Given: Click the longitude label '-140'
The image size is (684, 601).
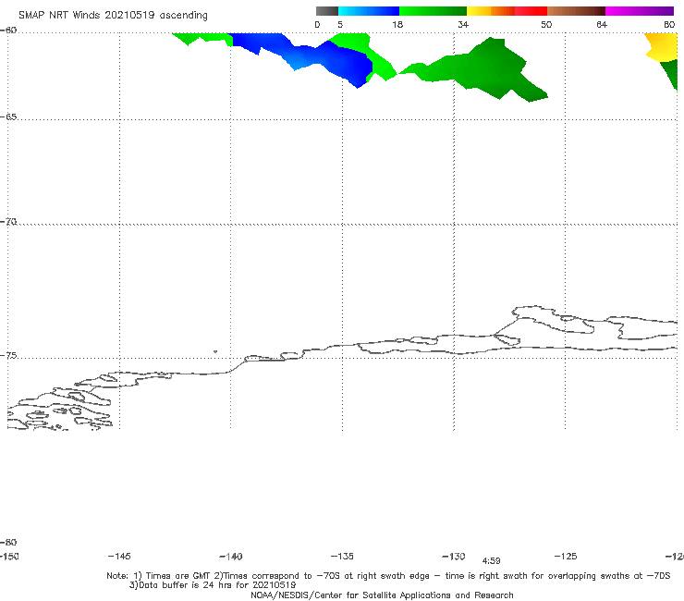Looking at the screenshot, I should click(x=231, y=557).
